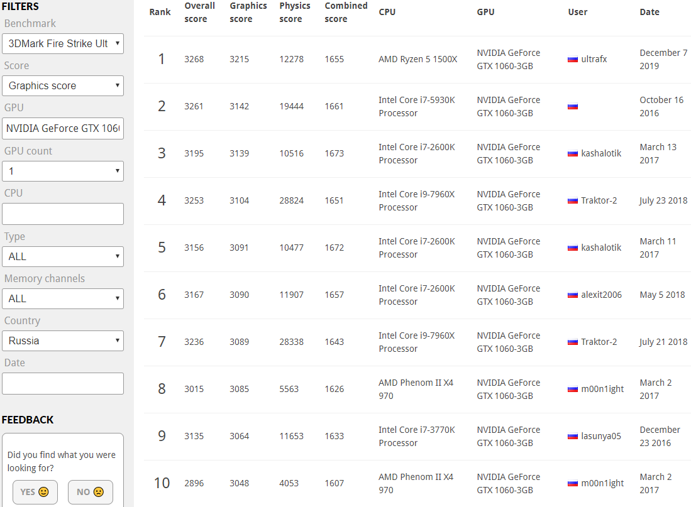Click user m00n1ight in rank 8
The image size is (691, 507).
[x=602, y=390]
